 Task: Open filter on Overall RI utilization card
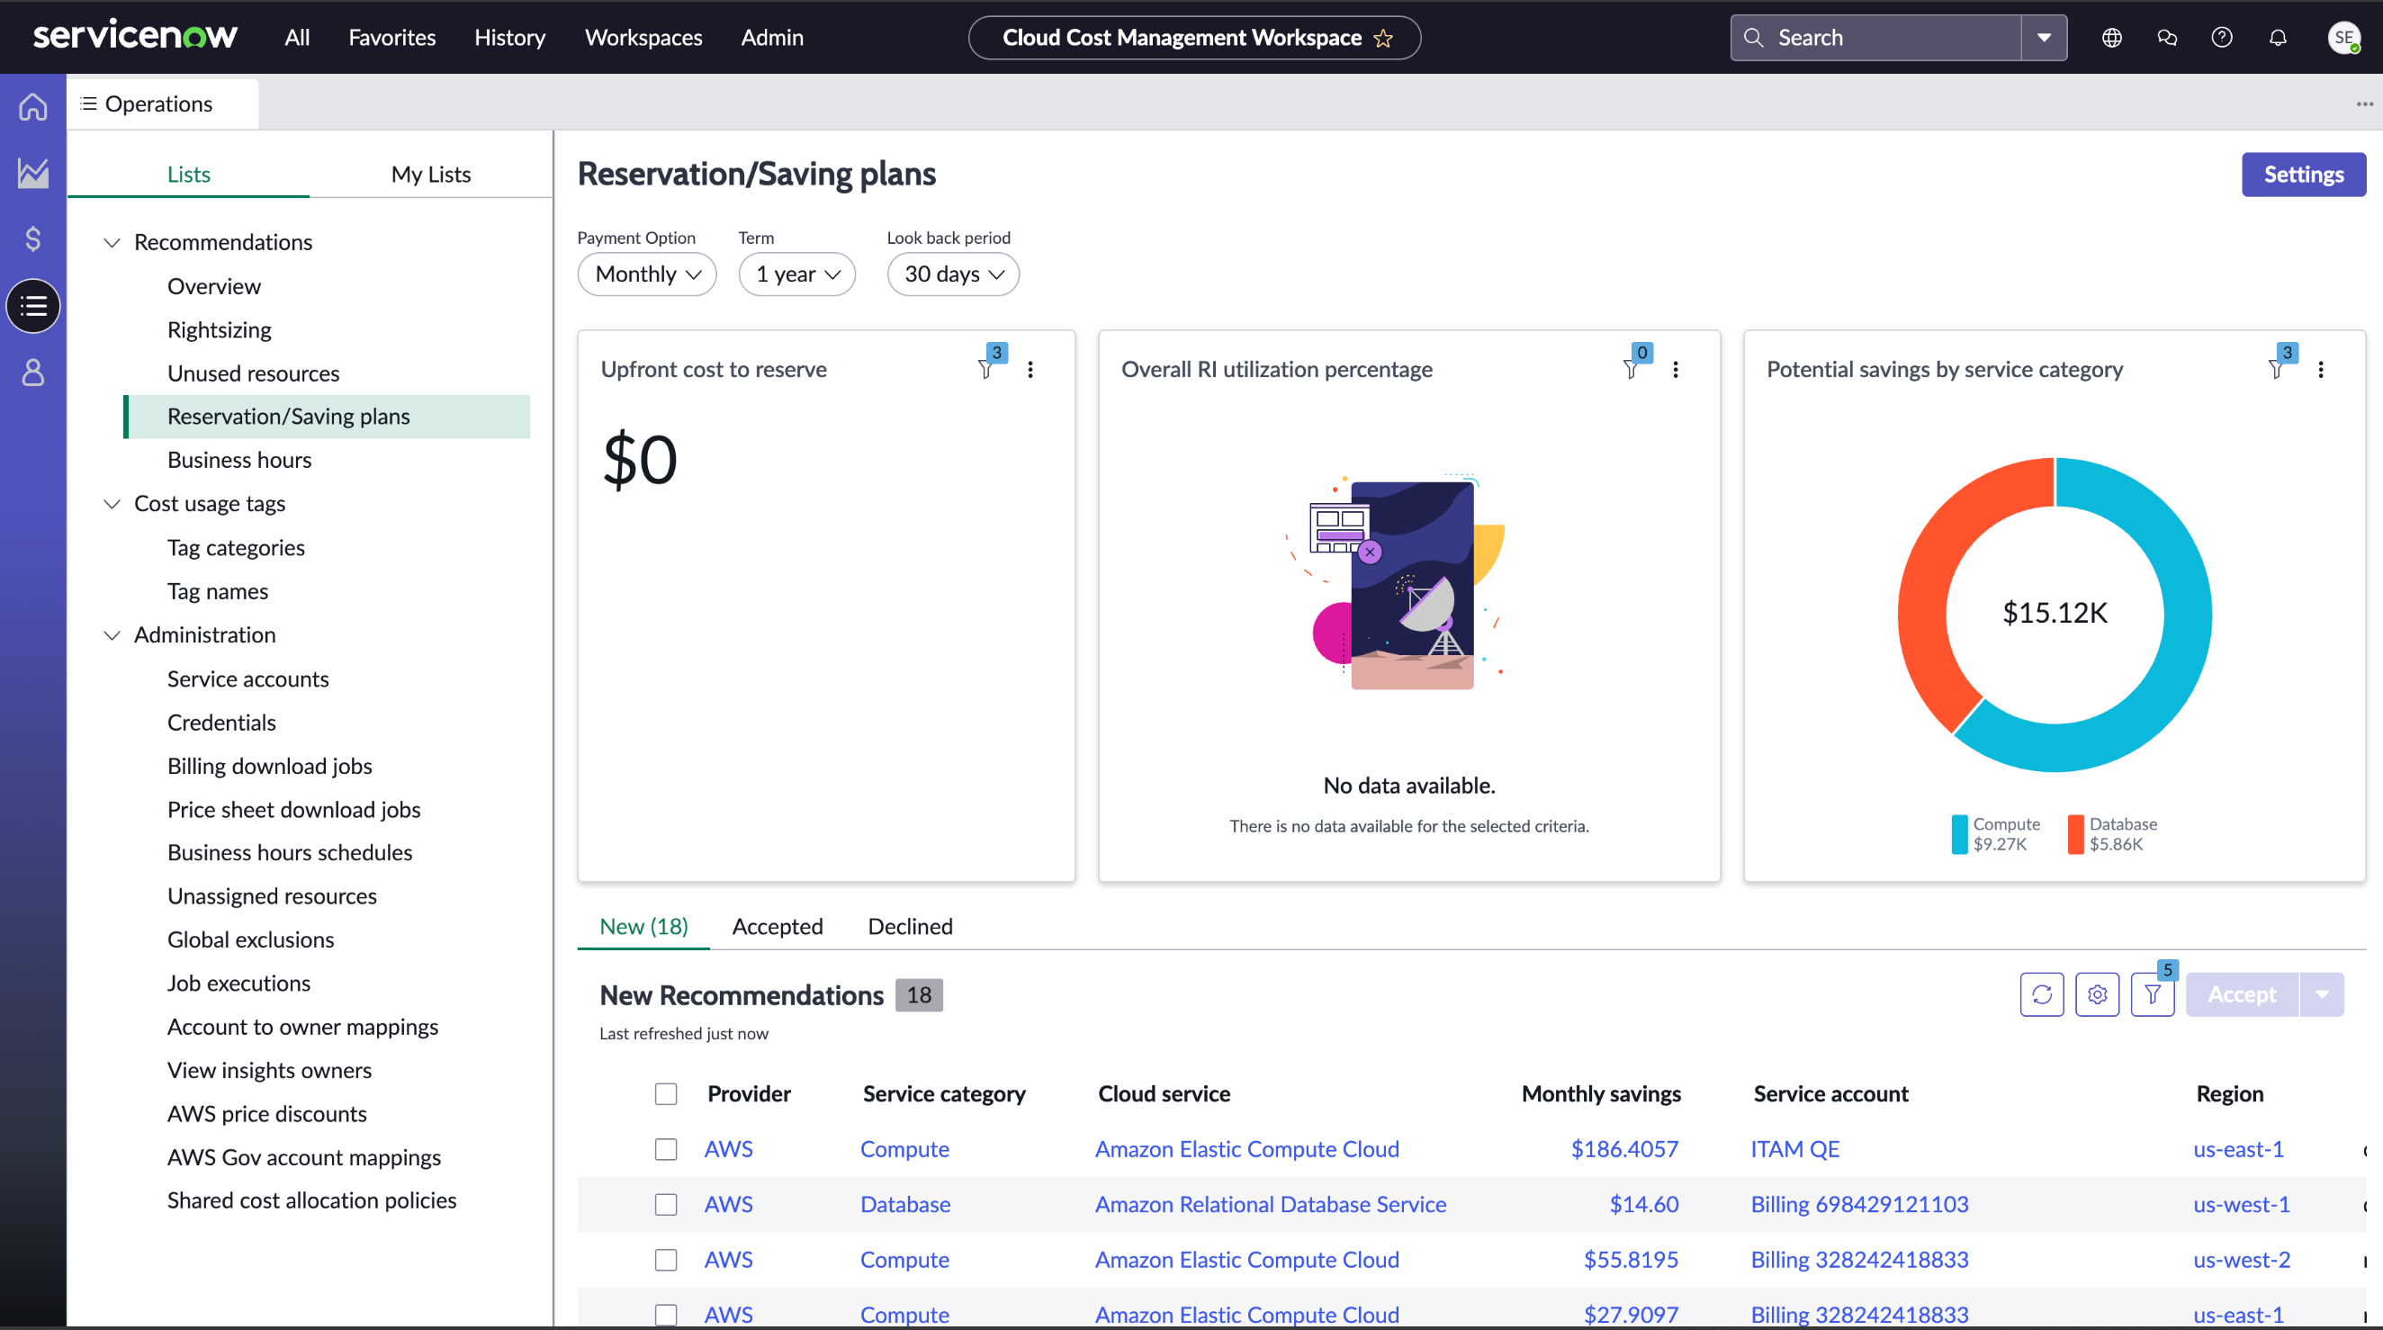(x=1632, y=369)
